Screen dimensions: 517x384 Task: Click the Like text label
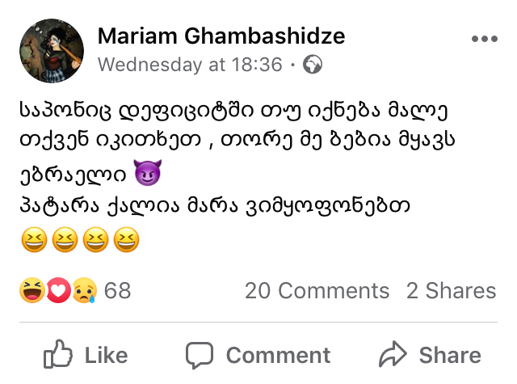[106, 355]
